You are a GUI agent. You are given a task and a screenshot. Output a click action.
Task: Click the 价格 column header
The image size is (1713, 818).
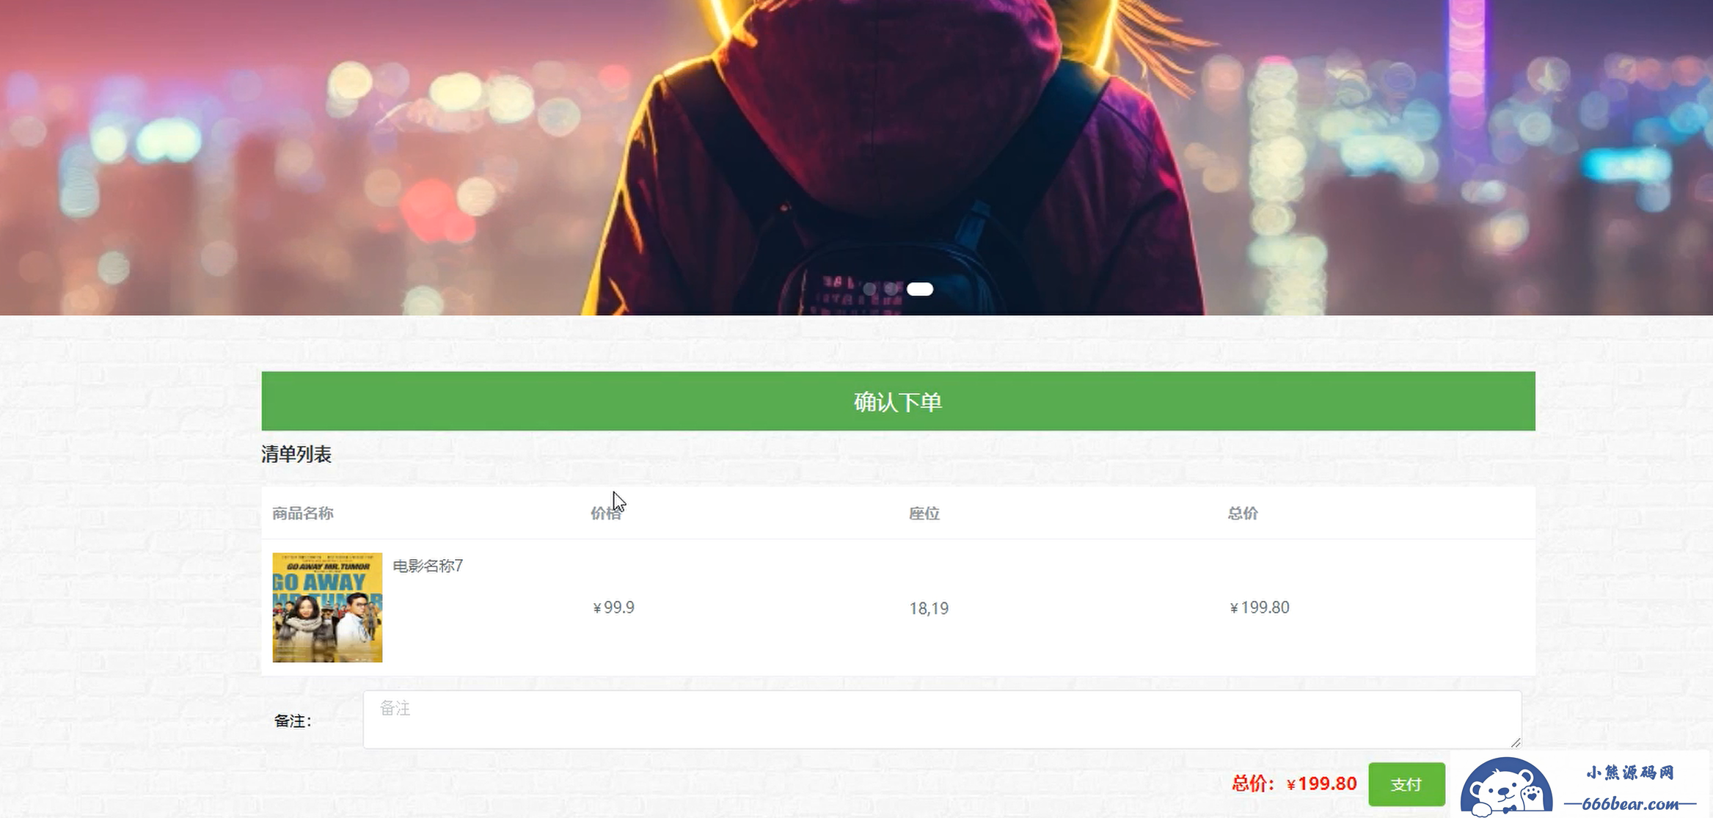pos(606,514)
